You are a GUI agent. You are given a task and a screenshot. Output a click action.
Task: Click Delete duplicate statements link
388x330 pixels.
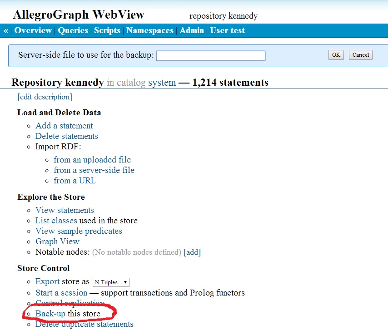coord(85,324)
